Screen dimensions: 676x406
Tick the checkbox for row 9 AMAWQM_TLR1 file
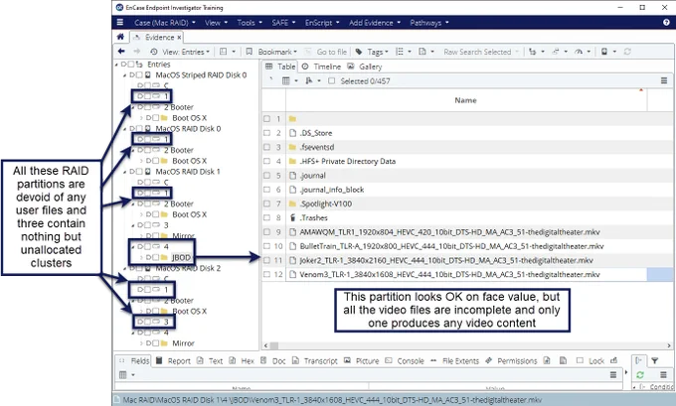click(x=266, y=232)
